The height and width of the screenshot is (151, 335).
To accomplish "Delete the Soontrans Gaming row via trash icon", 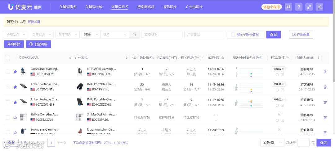I will click(x=325, y=132).
